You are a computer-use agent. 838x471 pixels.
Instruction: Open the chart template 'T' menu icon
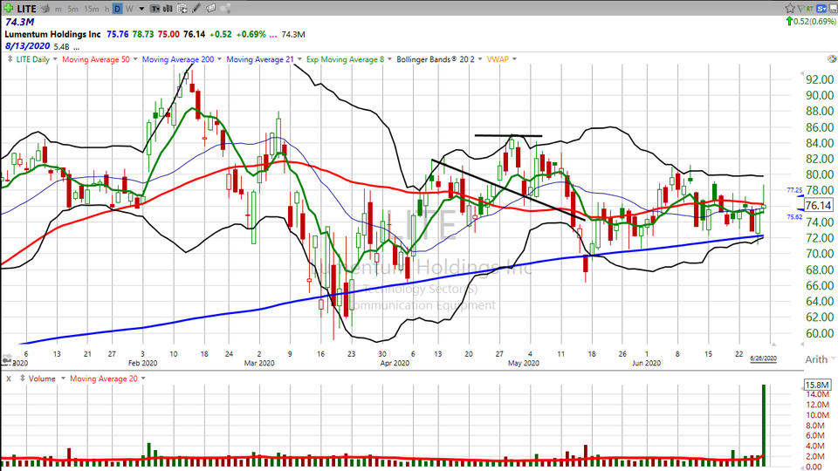tap(155, 9)
